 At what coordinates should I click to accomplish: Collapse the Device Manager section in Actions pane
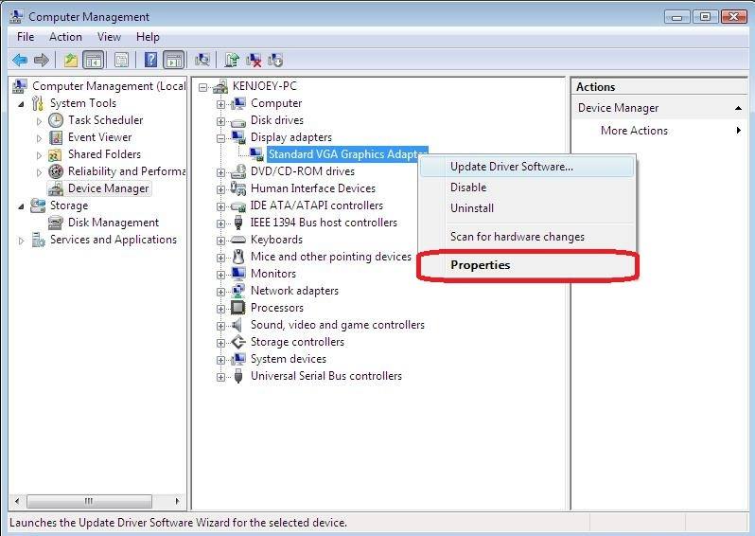coord(738,108)
